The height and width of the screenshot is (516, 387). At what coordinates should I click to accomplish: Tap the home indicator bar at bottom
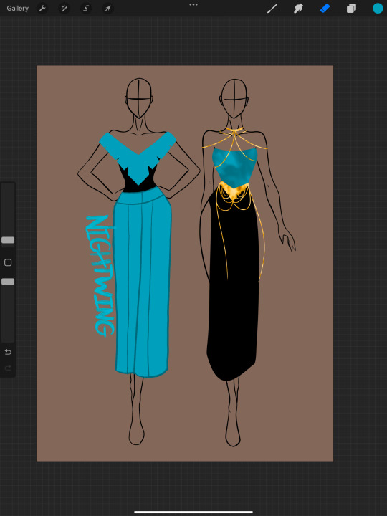193,512
